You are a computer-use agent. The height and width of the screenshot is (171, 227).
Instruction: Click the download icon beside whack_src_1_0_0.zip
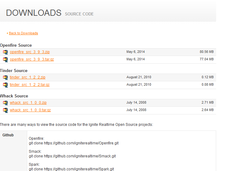6,103
